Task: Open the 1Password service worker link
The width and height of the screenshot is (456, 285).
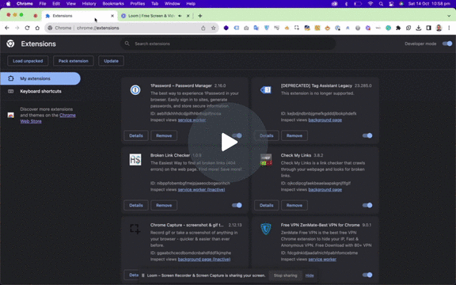Action: tap(192, 120)
